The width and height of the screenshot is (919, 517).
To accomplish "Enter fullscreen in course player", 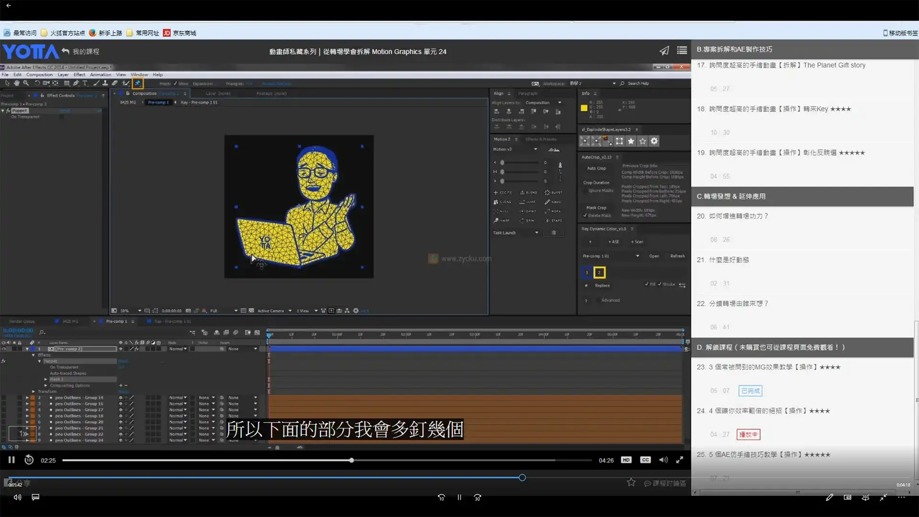I will (679, 460).
